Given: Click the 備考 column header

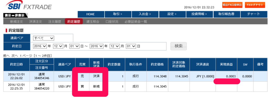Looking at the screenshot, I should click(260, 65).
